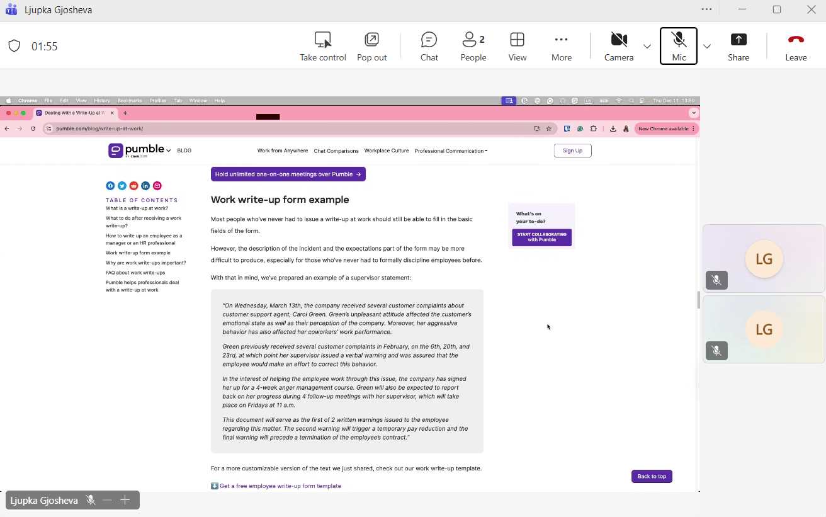
Task: Open the Mic options chevron
Action: pos(707,45)
